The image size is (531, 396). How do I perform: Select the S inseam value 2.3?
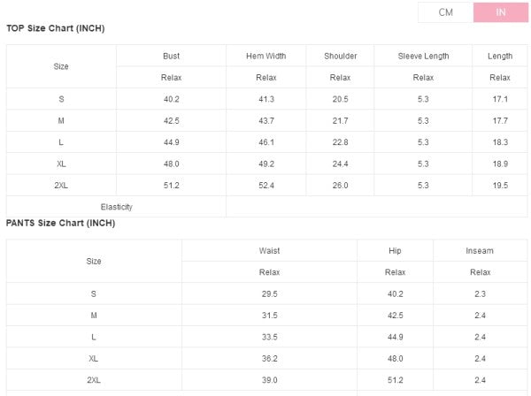coord(480,293)
